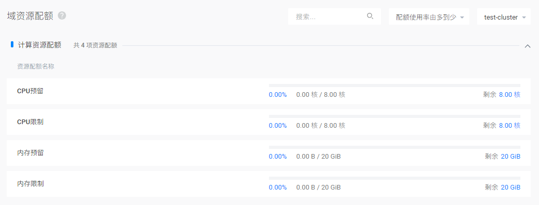Click the help question mark icon
This screenshot has height=205, width=539.
click(x=62, y=16)
